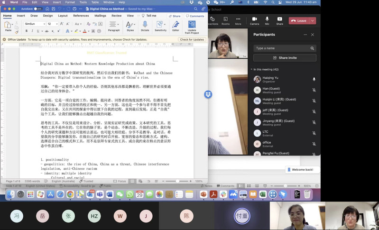Apply bold formatting with B icon

tap(27, 31)
